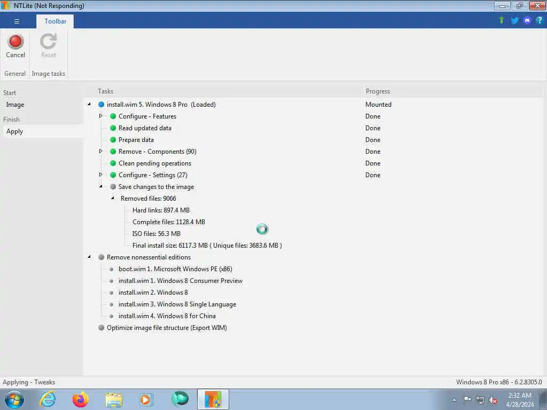Launch Firefox from taskbar
This screenshot has width=547, height=410.
(x=81, y=399)
